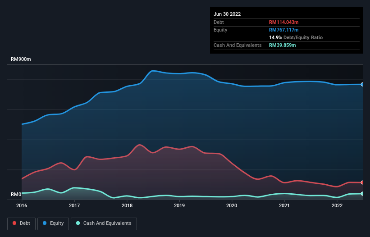The height and width of the screenshot is (237, 370).
Task: Select the 2016 x-axis label
Action: coord(22,205)
